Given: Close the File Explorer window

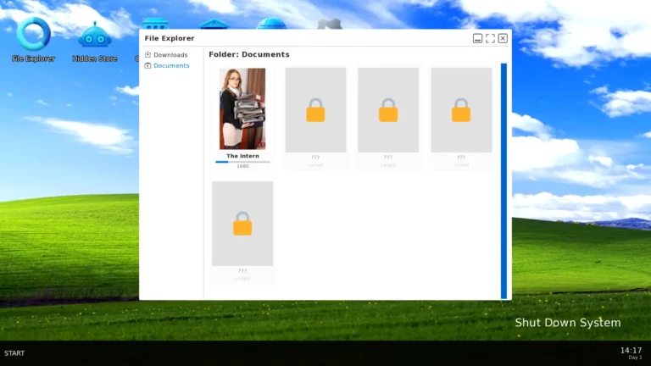Looking at the screenshot, I should point(503,38).
